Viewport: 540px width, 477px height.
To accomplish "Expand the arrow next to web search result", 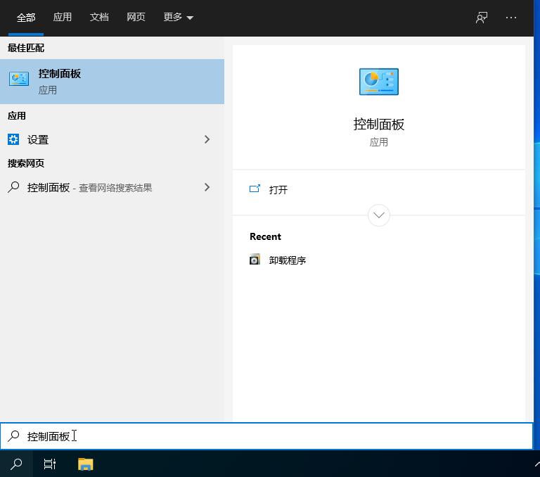I will [207, 187].
